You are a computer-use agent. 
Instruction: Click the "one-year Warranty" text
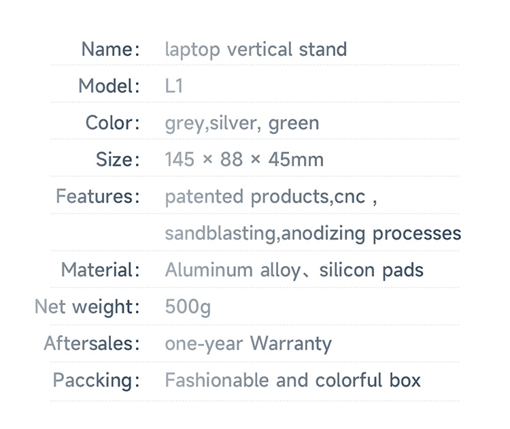(x=248, y=343)
